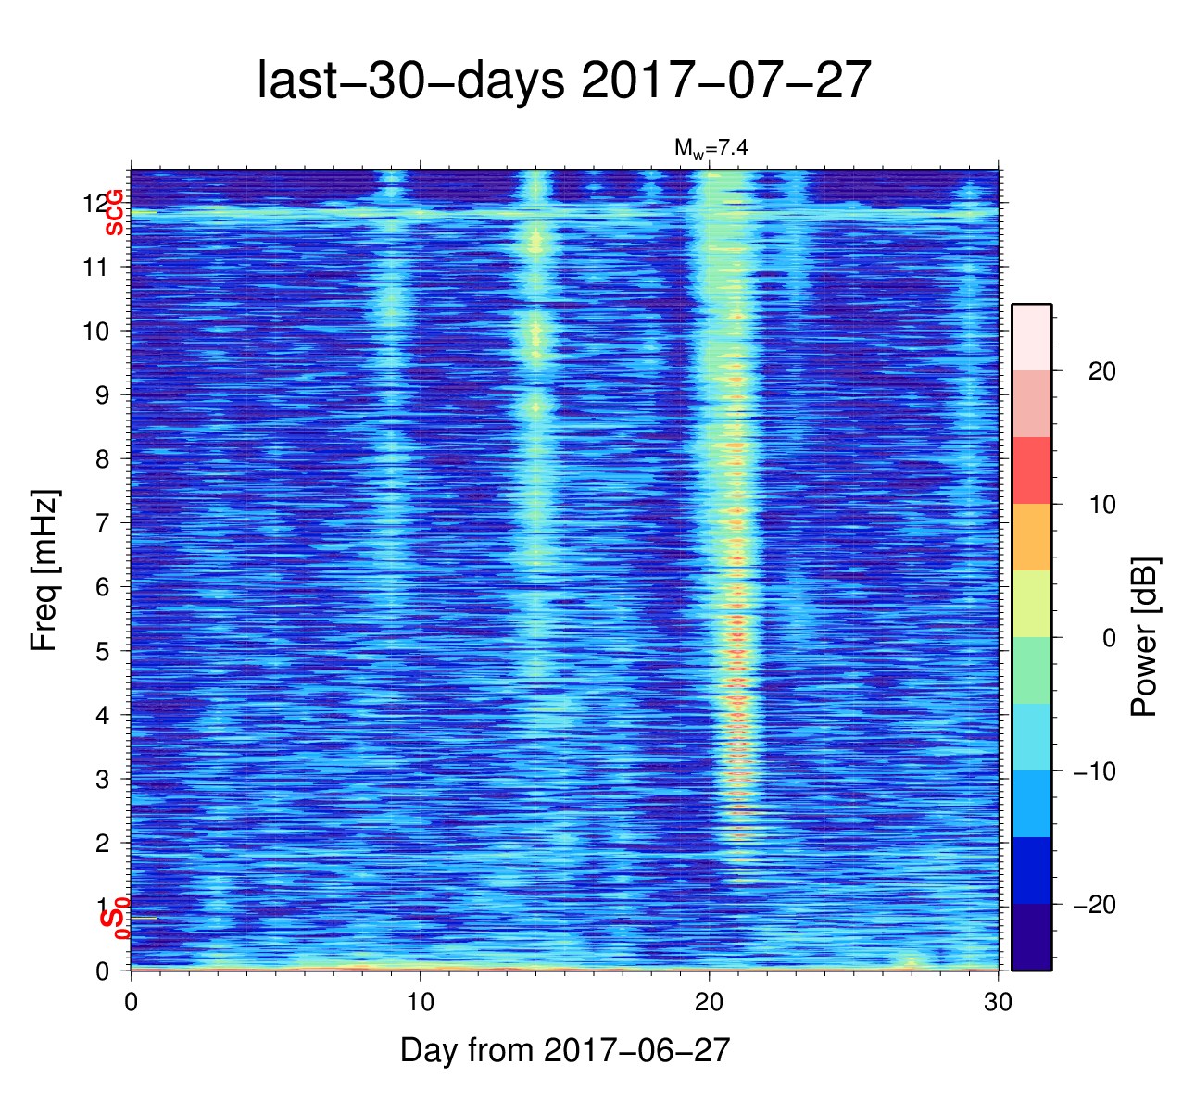The width and height of the screenshot is (1195, 1102).
Task: Pick the red segment of the colorbar
Action: (x=1031, y=470)
